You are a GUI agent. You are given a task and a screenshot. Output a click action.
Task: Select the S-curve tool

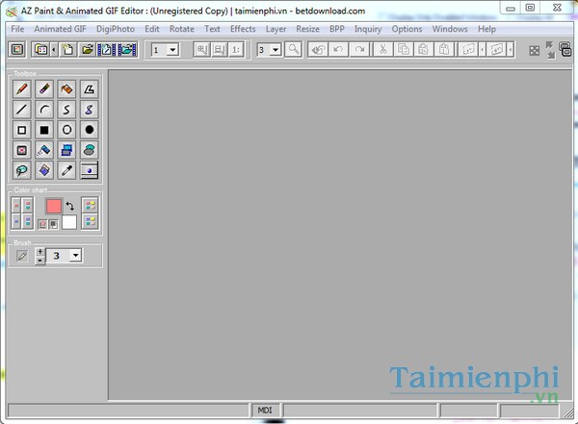click(66, 110)
